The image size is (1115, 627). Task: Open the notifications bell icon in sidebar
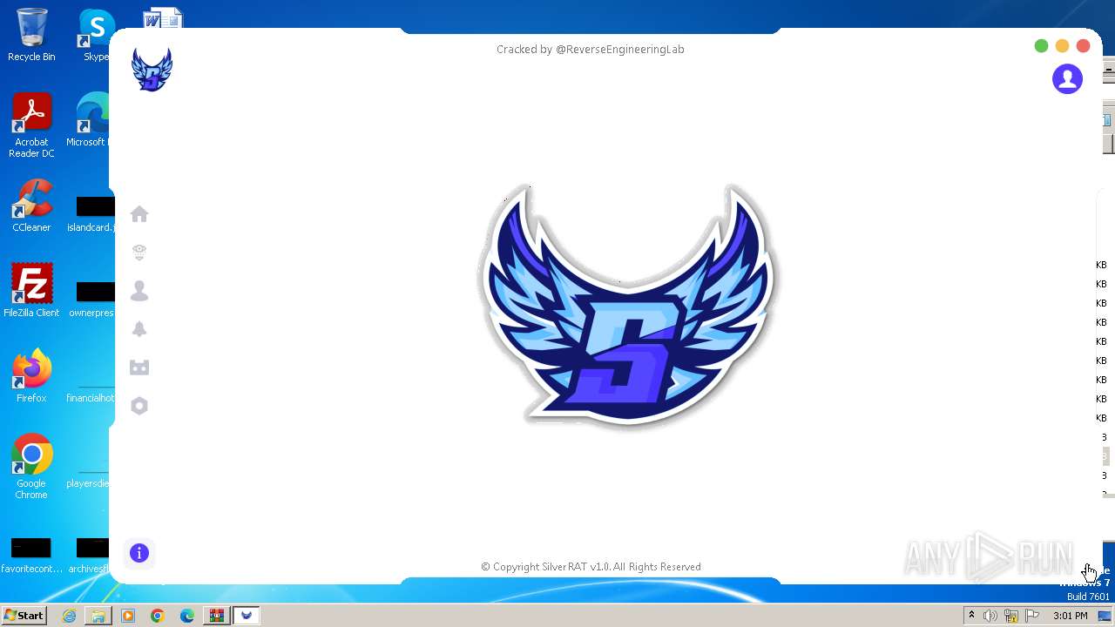pos(139,329)
